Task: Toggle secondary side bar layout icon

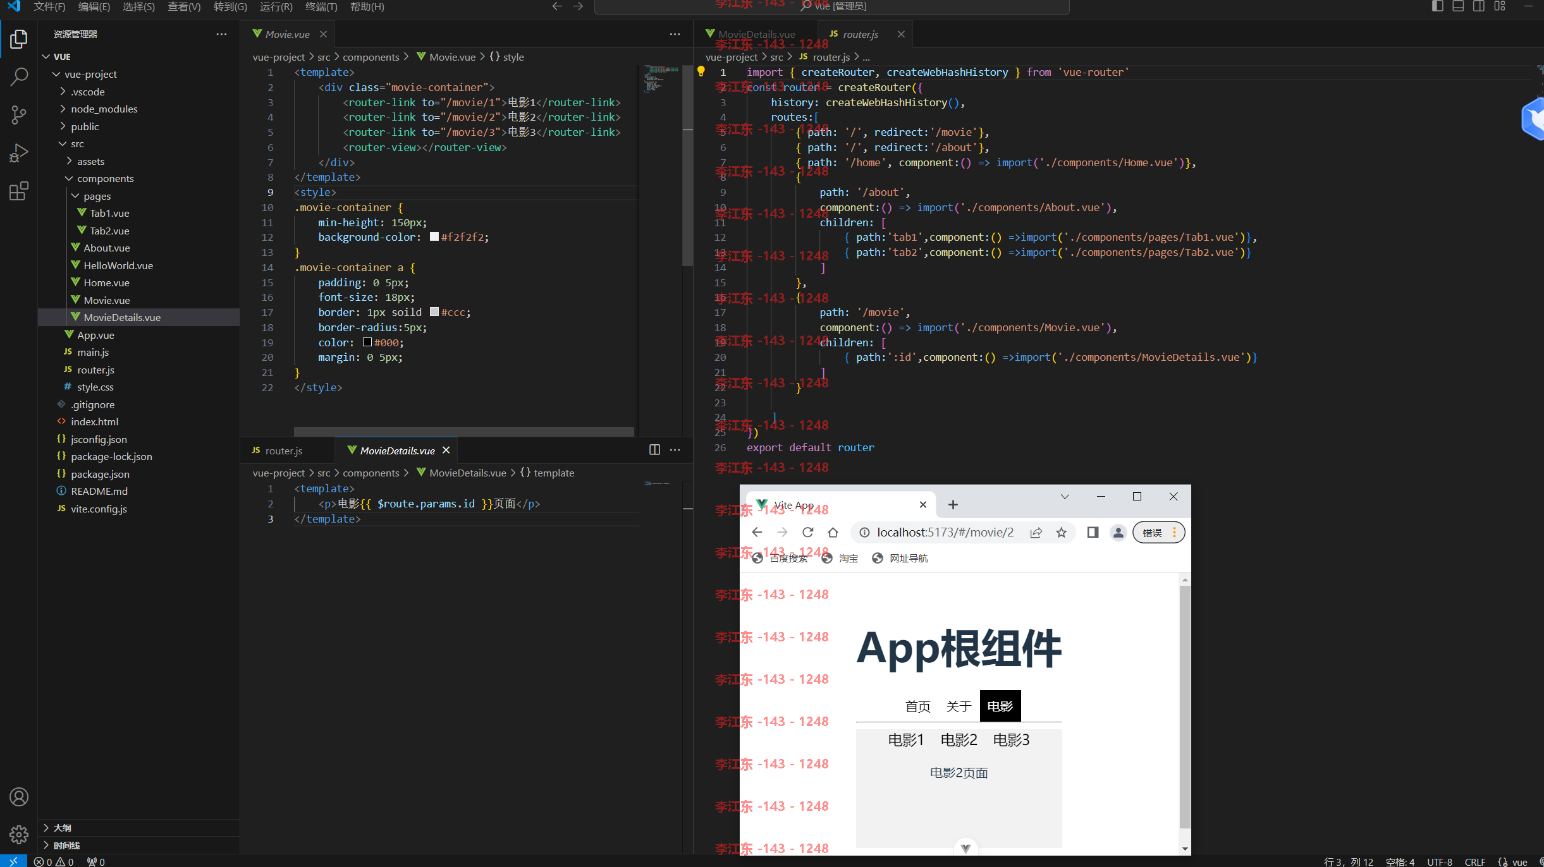Action: [1479, 6]
